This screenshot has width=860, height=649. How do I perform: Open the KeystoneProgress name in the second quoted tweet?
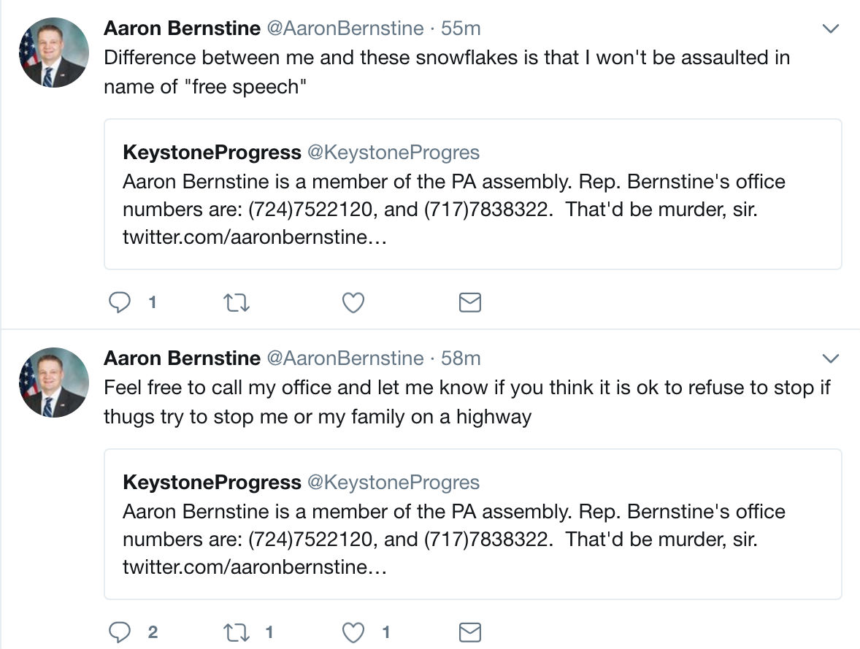pyautogui.click(x=212, y=483)
